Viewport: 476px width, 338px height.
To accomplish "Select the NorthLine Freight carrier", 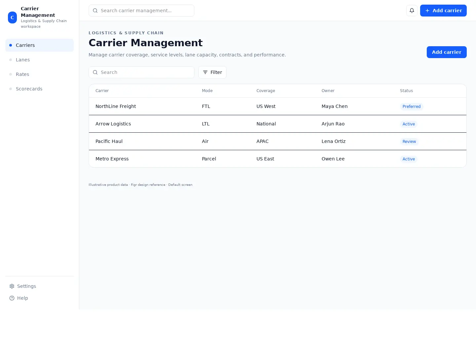I will tap(116, 106).
